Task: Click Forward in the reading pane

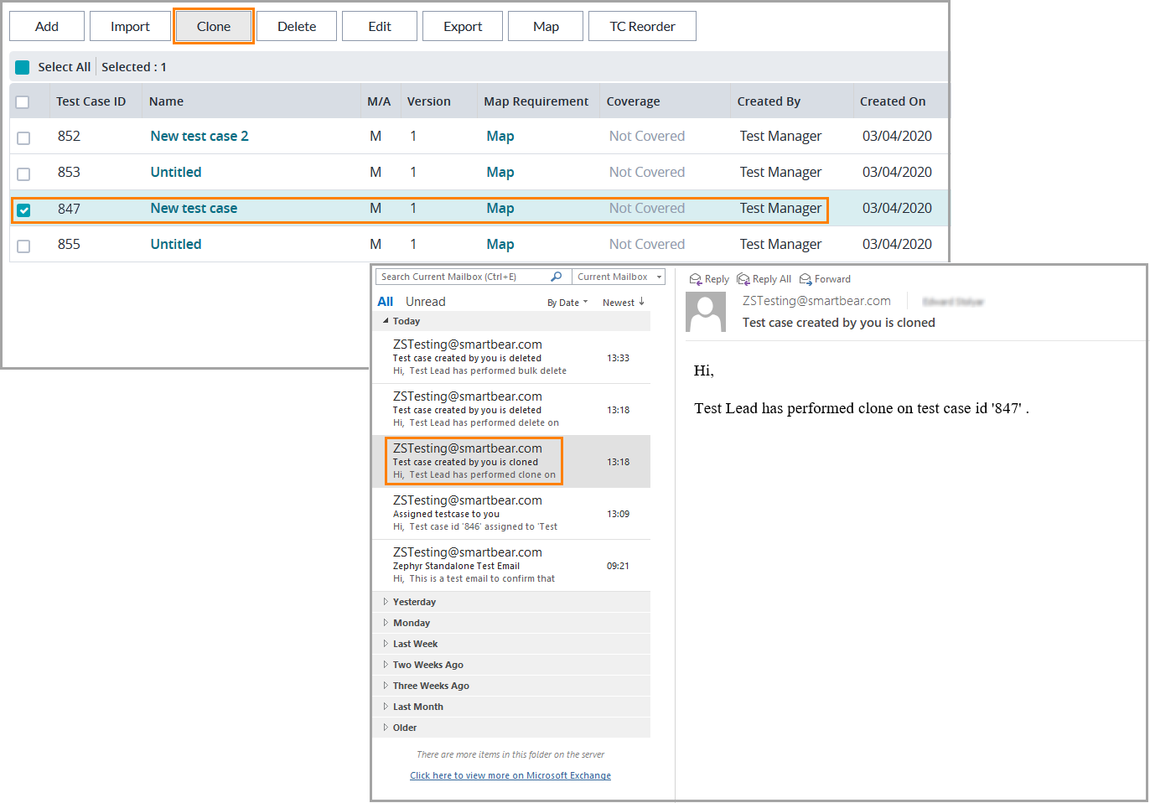Action: click(825, 279)
